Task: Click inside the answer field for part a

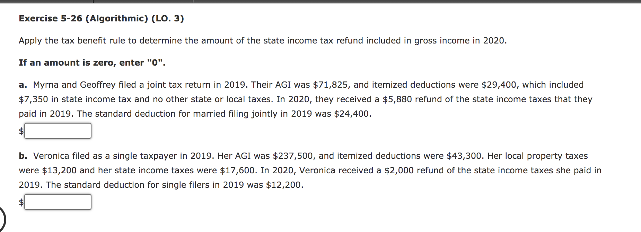Action: 57,131
